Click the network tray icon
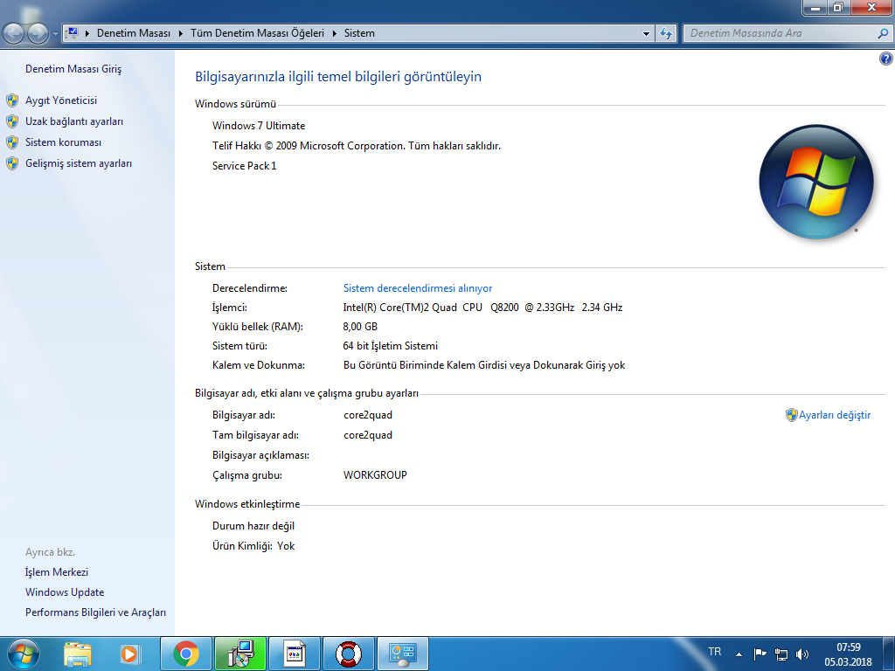 coord(781,654)
